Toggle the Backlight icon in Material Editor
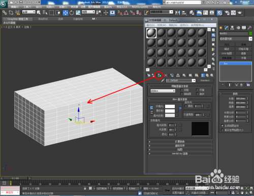 click(213, 35)
